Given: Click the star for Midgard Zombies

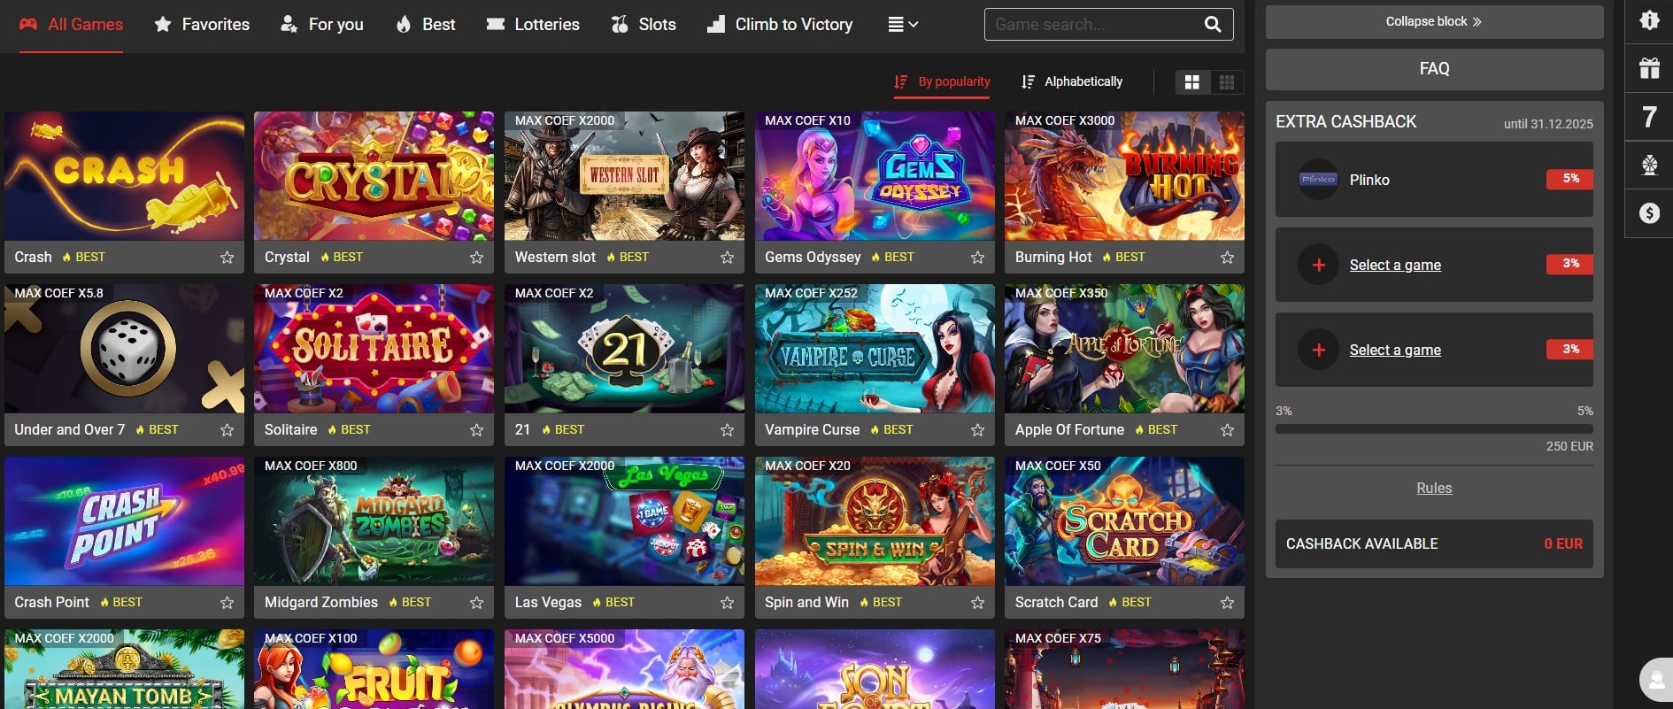Looking at the screenshot, I should 476,603.
